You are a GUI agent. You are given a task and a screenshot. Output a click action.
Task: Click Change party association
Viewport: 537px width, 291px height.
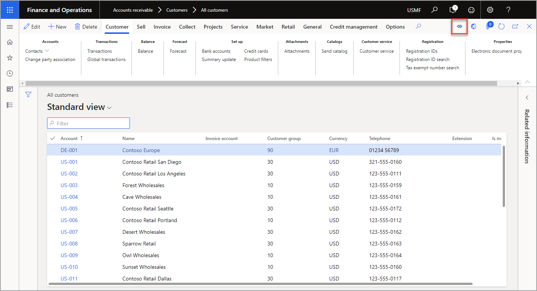point(50,59)
